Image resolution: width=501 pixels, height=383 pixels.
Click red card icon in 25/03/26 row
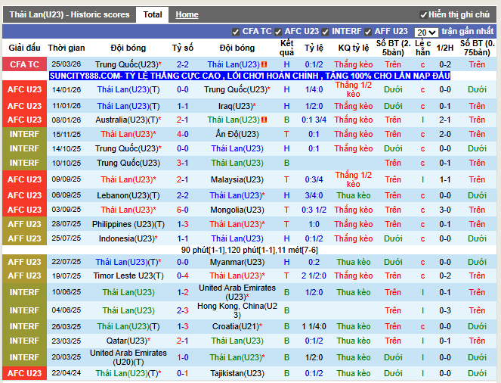[264, 64]
